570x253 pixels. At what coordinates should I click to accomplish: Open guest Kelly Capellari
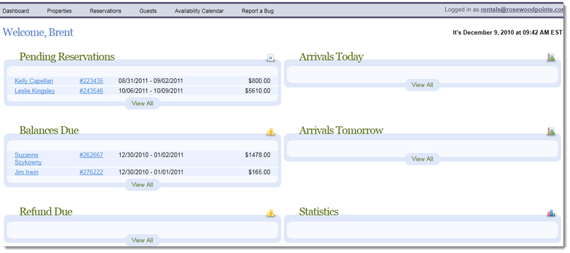(x=34, y=81)
